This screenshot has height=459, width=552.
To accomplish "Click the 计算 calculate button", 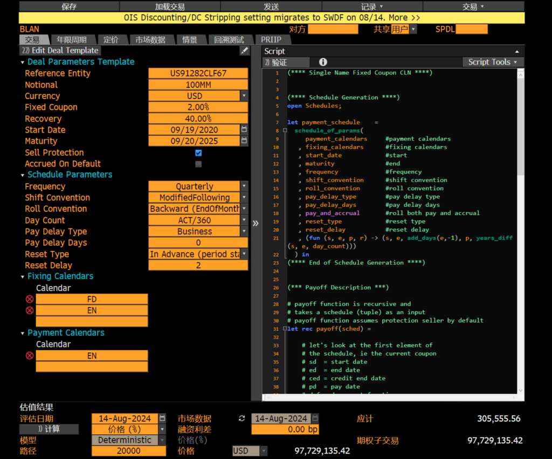I will [x=49, y=429].
